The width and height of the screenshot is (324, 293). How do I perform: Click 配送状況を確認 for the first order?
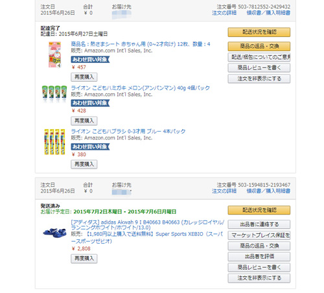click(259, 32)
